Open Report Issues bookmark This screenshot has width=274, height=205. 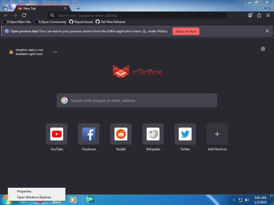point(81,22)
